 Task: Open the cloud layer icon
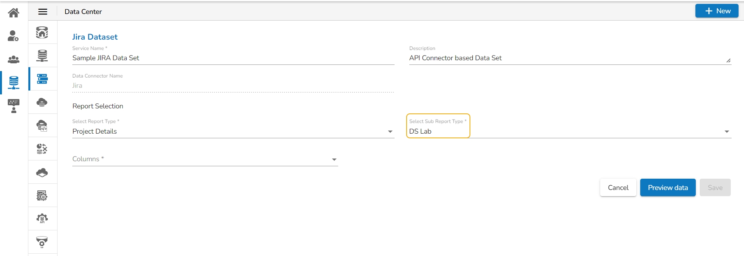click(42, 172)
